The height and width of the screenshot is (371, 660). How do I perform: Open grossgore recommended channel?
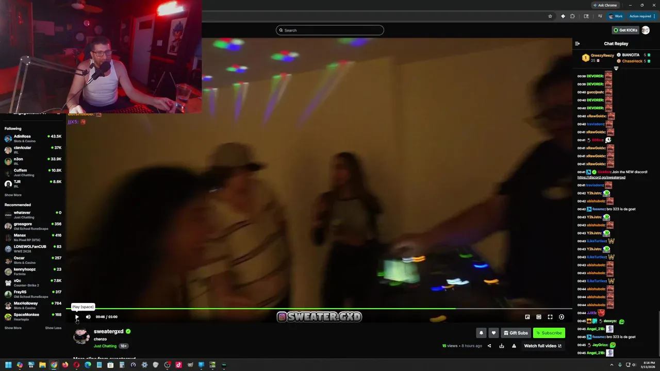point(33,226)
